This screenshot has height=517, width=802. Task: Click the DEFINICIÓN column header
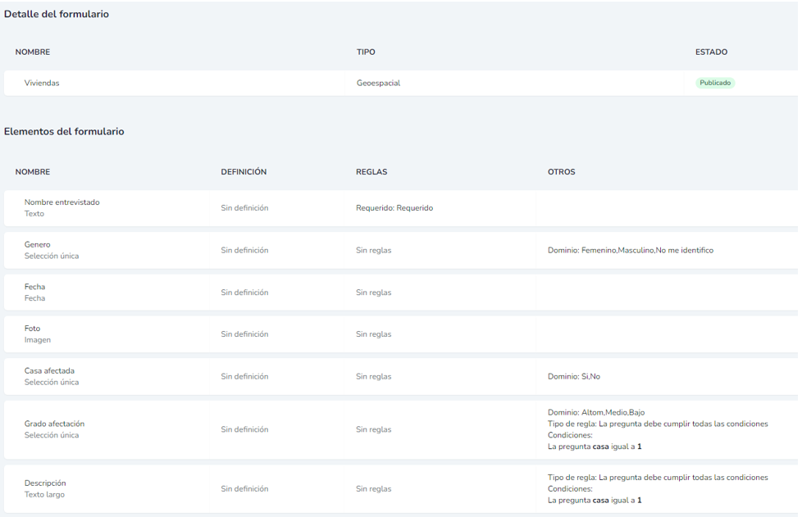244,172
